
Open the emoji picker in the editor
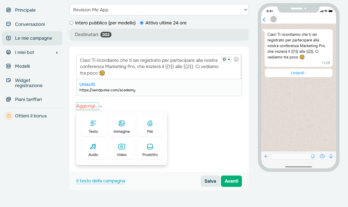236,60
